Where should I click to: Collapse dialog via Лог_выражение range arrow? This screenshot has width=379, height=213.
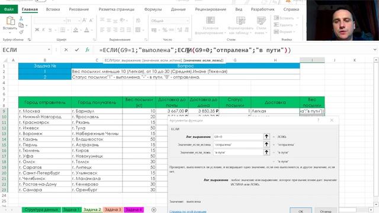[x=266, y=137]
